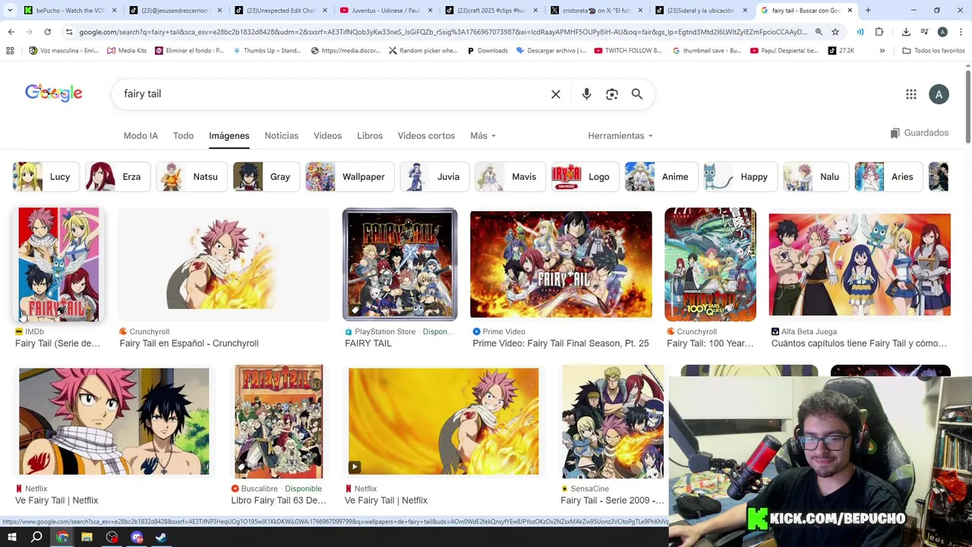The height and width of the screenshot is (547, 972).
Task: Filter images by Happy chip
Action: pos(740,177)
